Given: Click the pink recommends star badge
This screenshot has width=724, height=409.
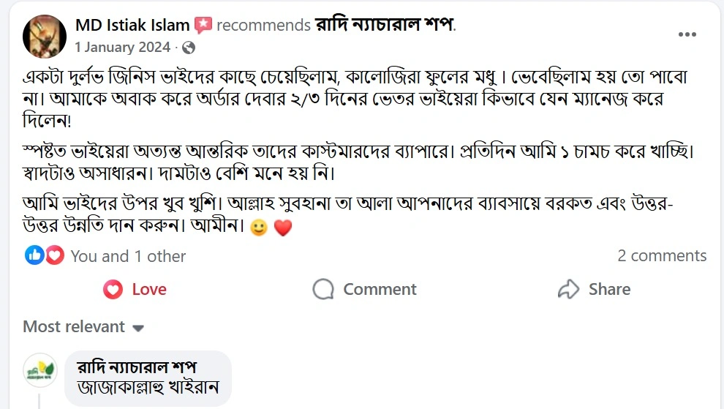Looking at the screenshot, I should click(x=203, y=25).
